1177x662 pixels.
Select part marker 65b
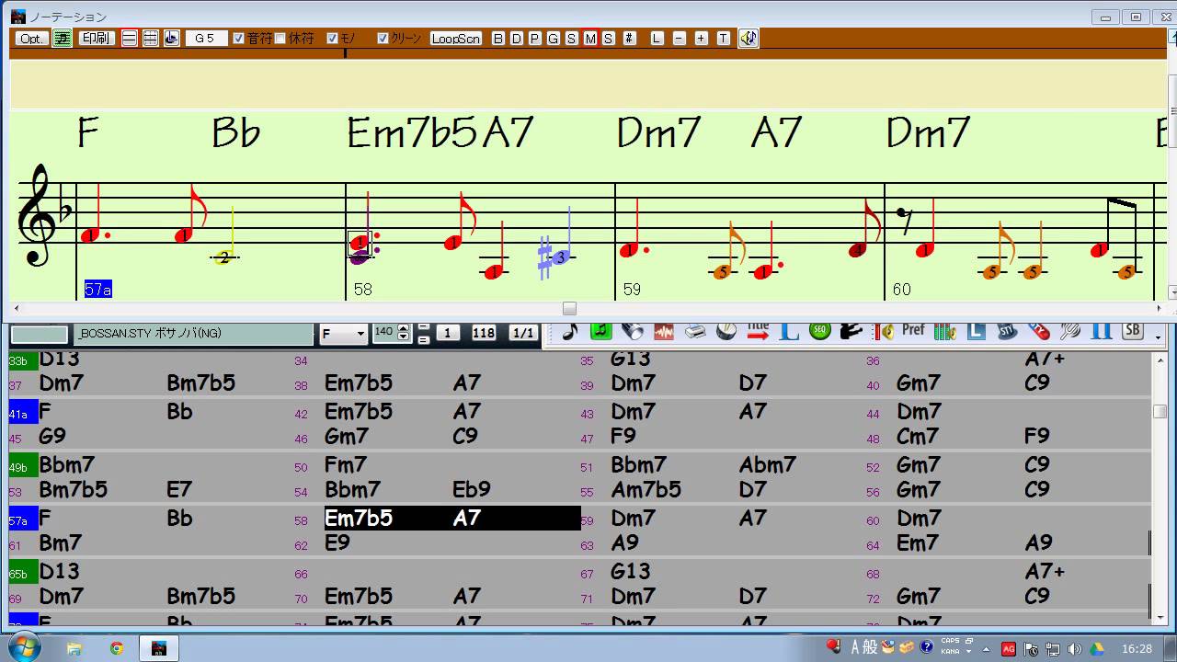23,572
